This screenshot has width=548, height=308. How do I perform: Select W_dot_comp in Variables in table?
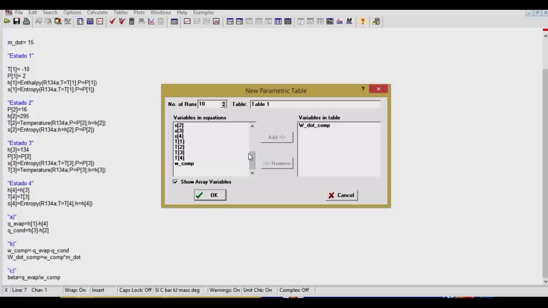pos(314,125)
